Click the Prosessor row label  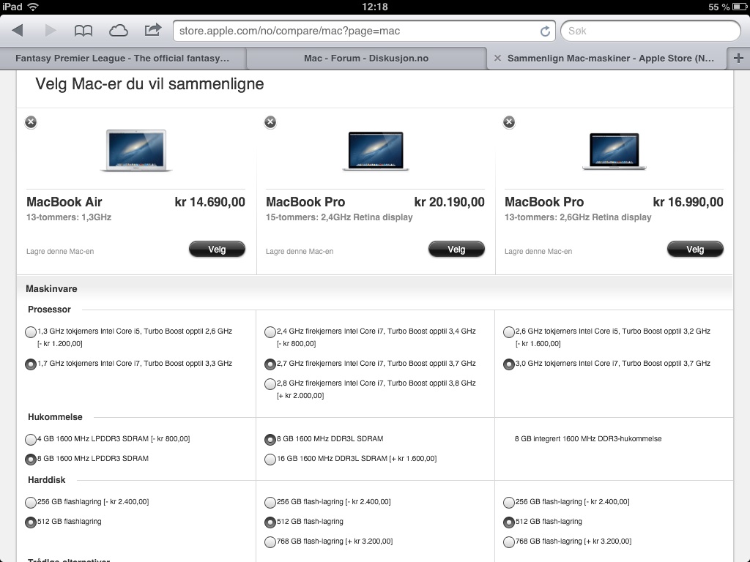(49, 310)
